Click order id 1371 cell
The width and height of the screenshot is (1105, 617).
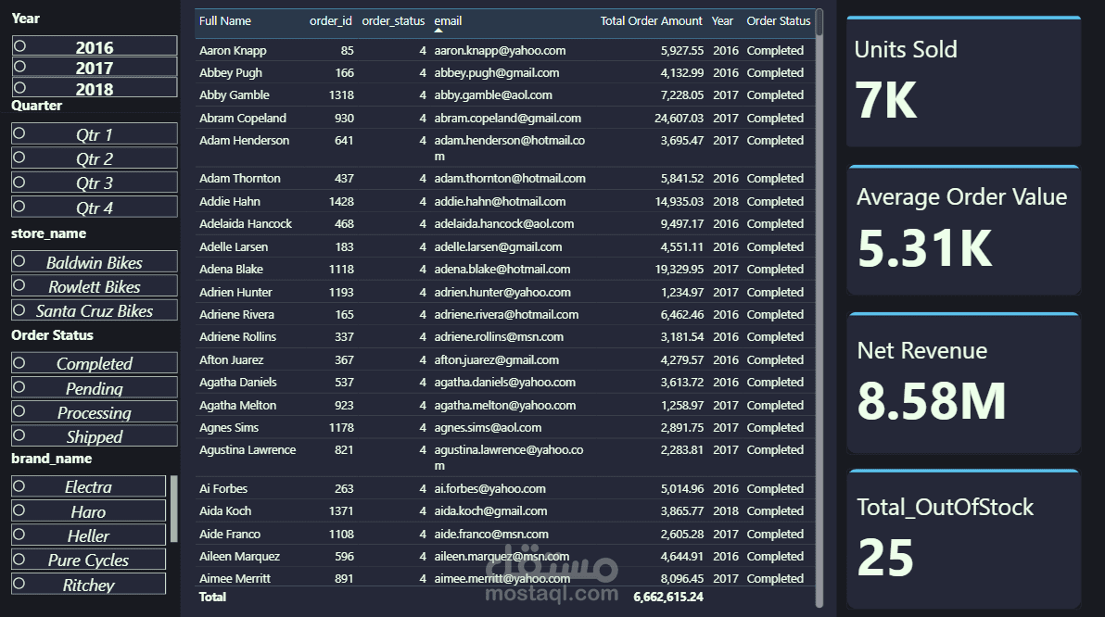coord(341,511)
